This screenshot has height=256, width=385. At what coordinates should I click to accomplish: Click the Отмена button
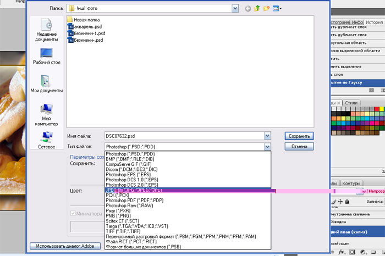coord(299,147)
